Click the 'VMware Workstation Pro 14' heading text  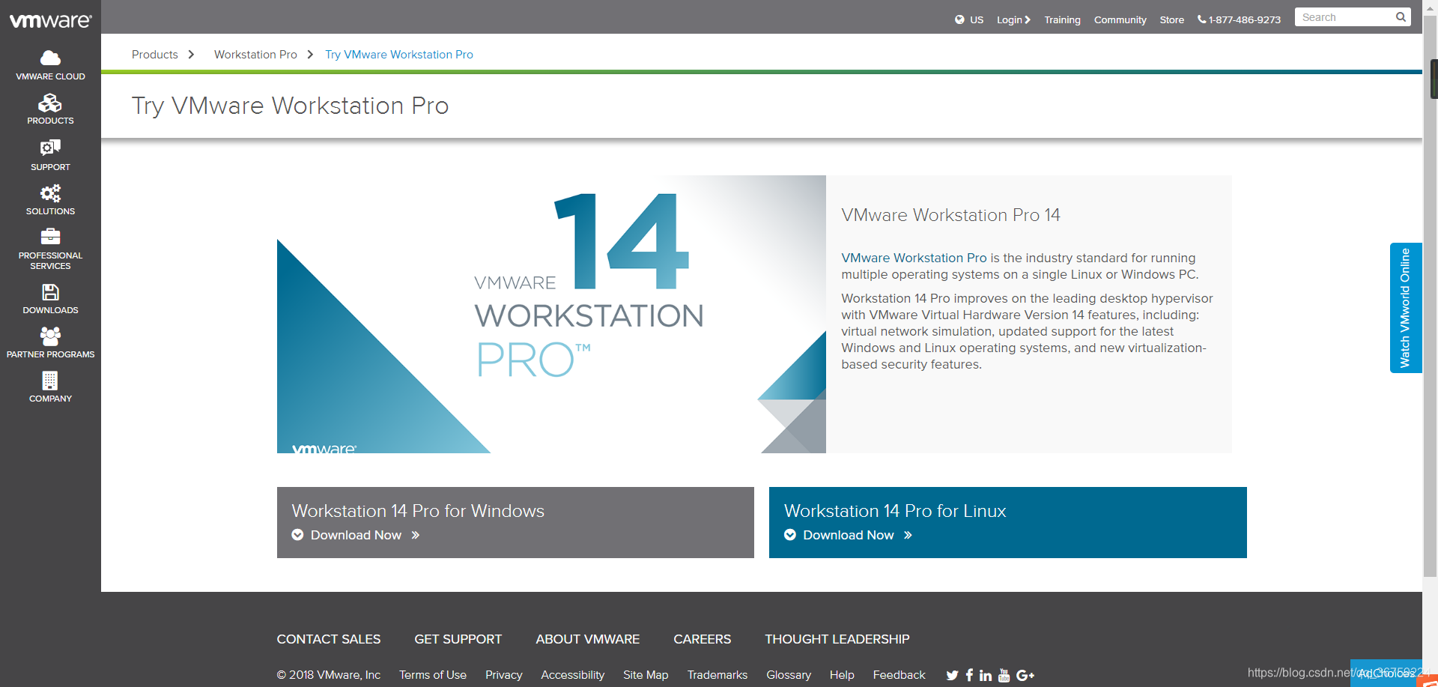[x=950, y=215]
